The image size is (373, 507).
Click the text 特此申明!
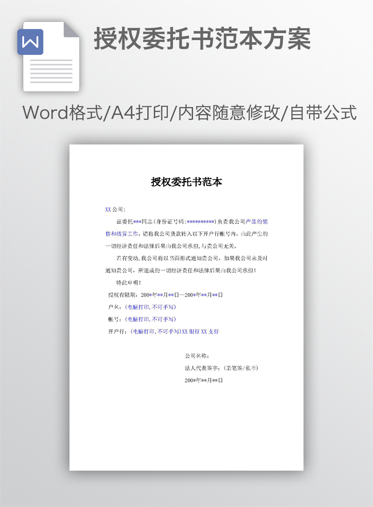tap(128, 282)
